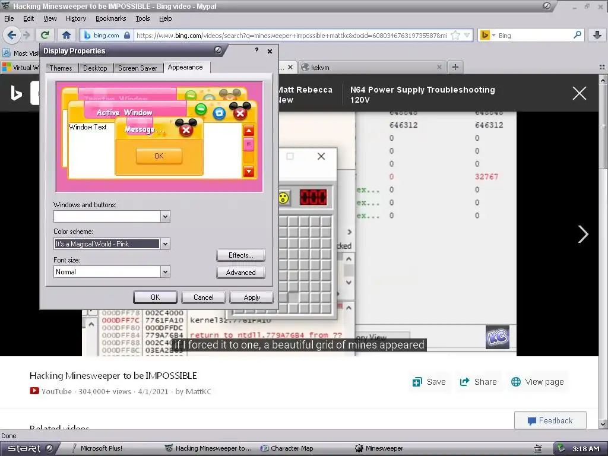Open the Bookmarks menu
This screenshot has height=456, width=608.
(110, 18)
